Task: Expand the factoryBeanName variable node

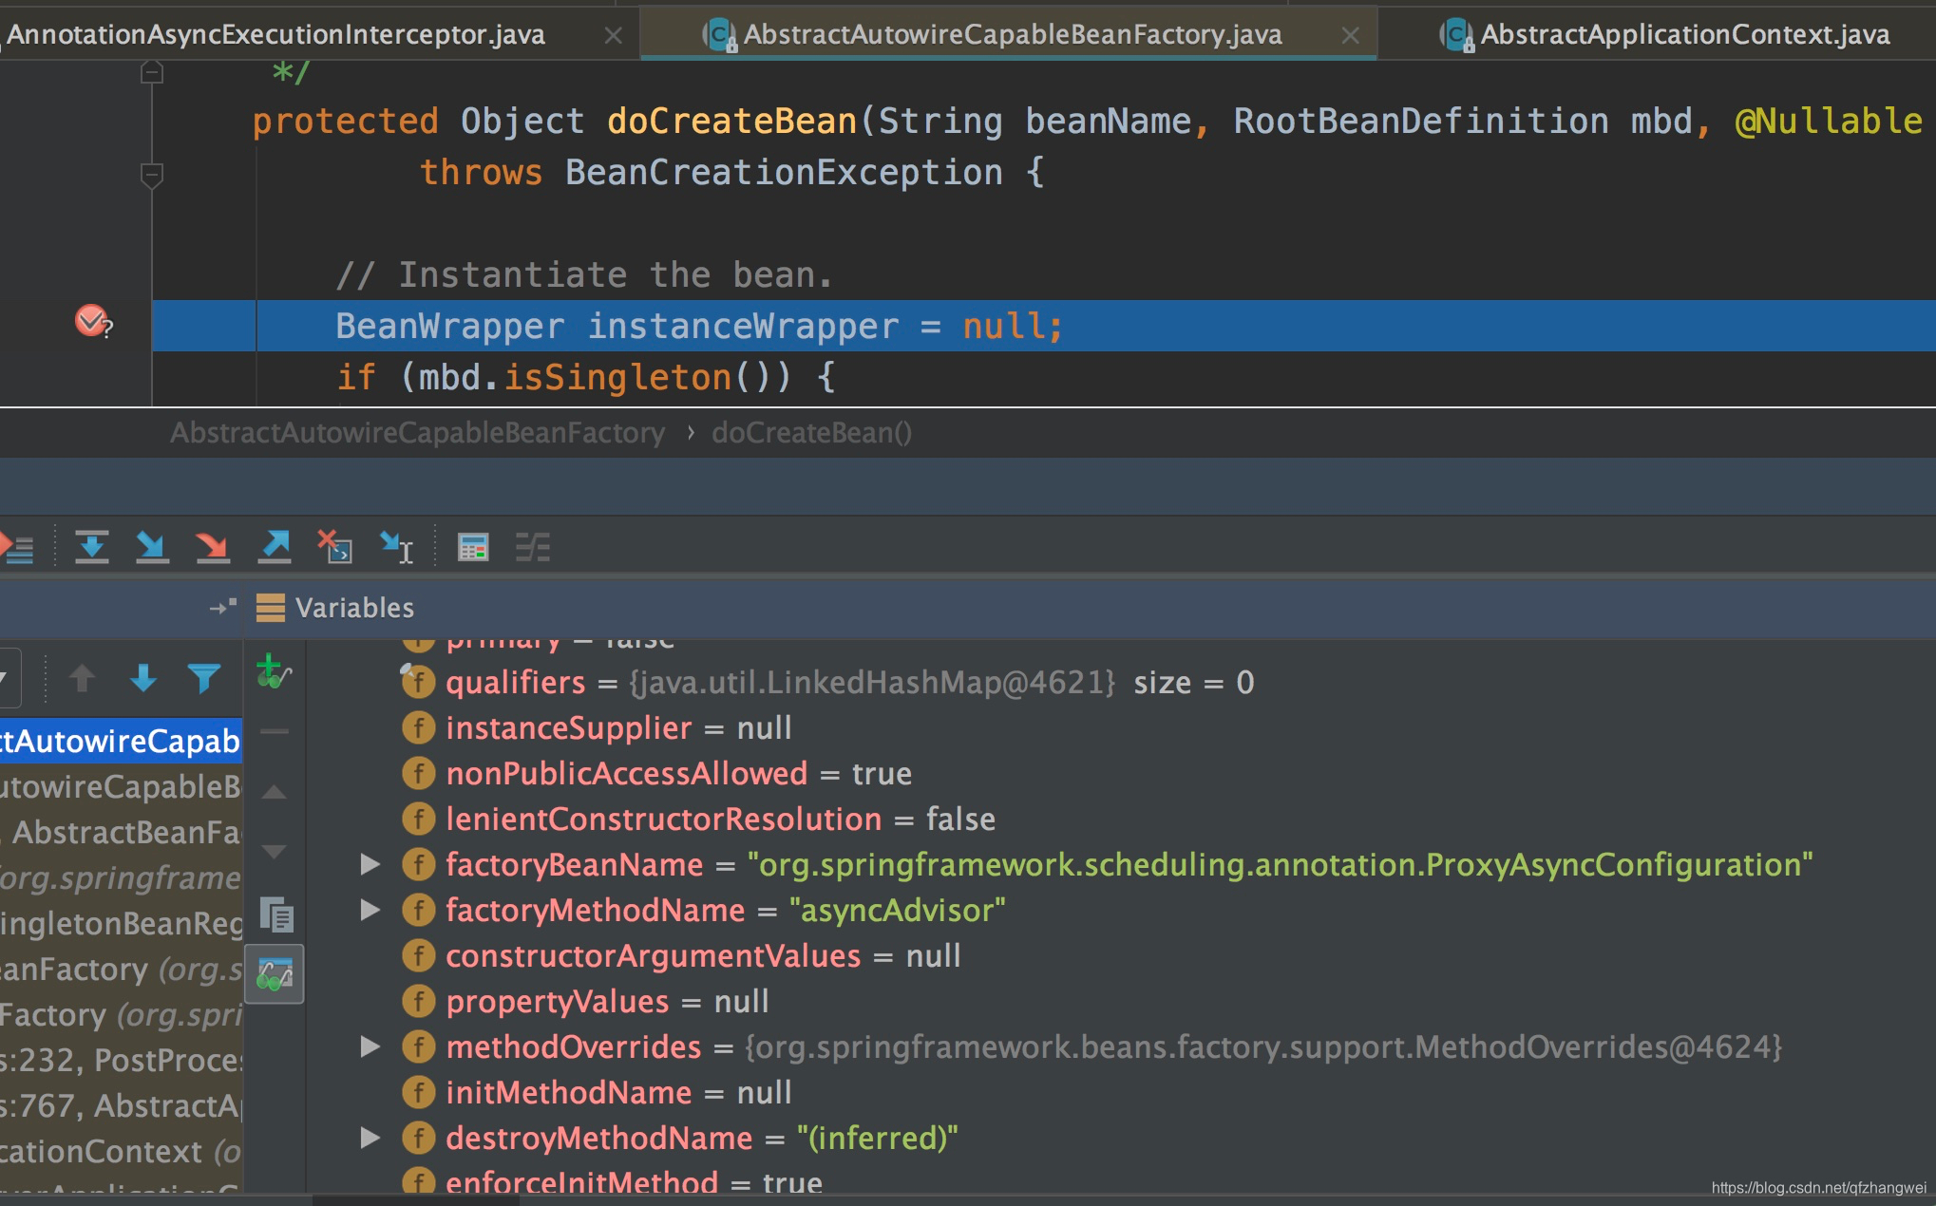Action: click(370, 864)
